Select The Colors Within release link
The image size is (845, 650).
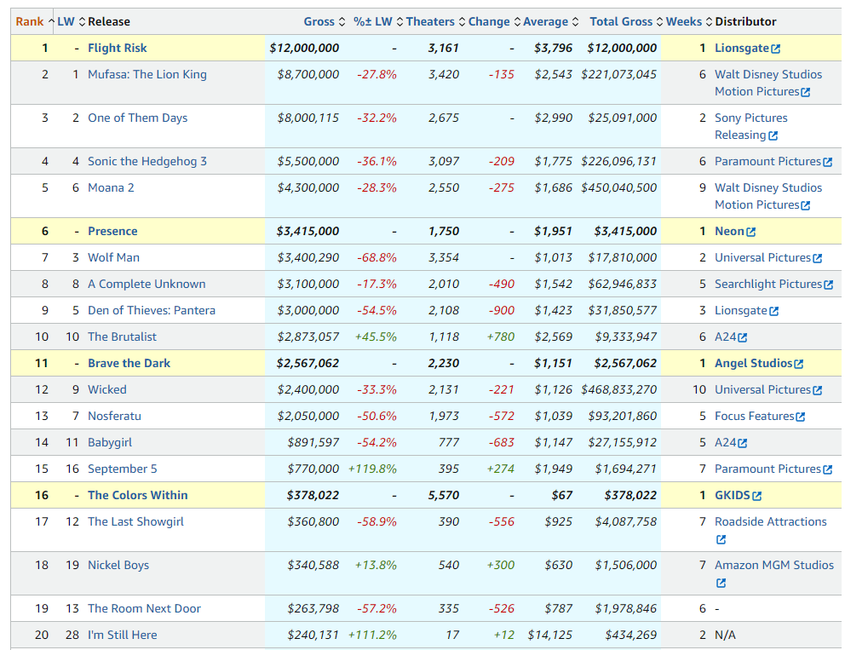(138, 495)
